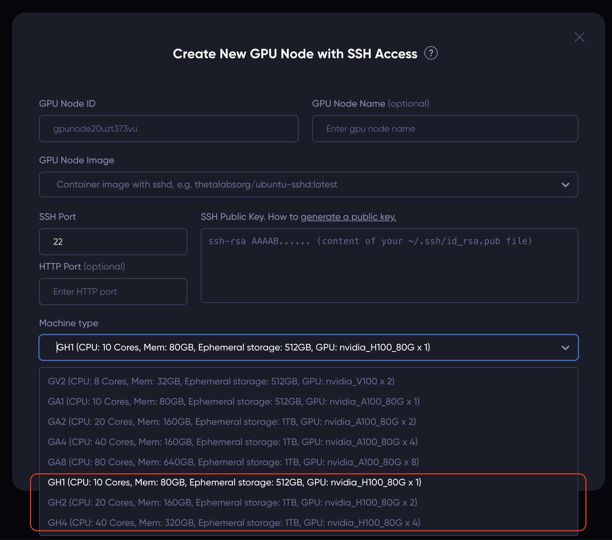Screen dimensions: 612x540
Task: Select GH2 machine type with H100 x 2
Action: pyautogui.click(x=309, y=502)
